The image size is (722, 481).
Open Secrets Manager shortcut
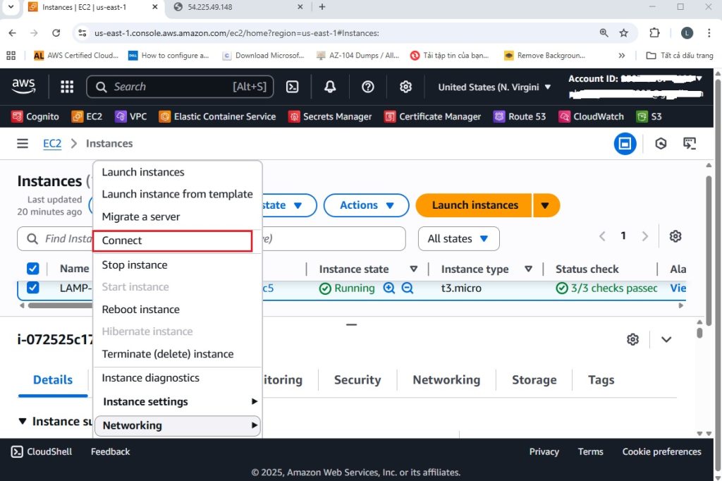click(x=330, y=116)
